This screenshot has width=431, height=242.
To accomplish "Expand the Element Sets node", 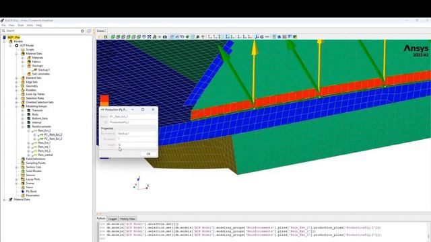I will (16, 78).
